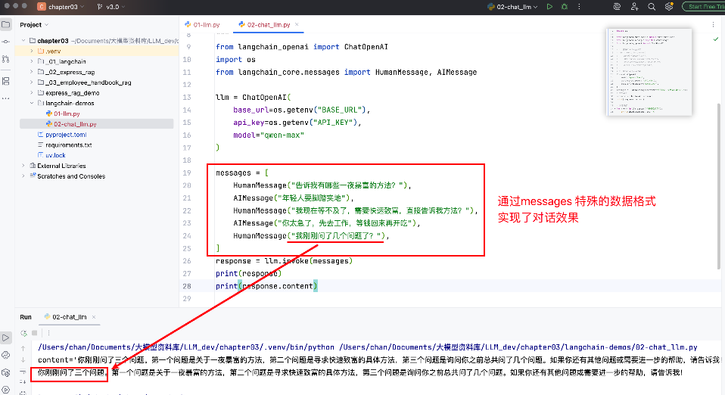Screen dimensions: 725x395
Task: Open Search Everywhere magnifier icon
Action: point(652,7)
